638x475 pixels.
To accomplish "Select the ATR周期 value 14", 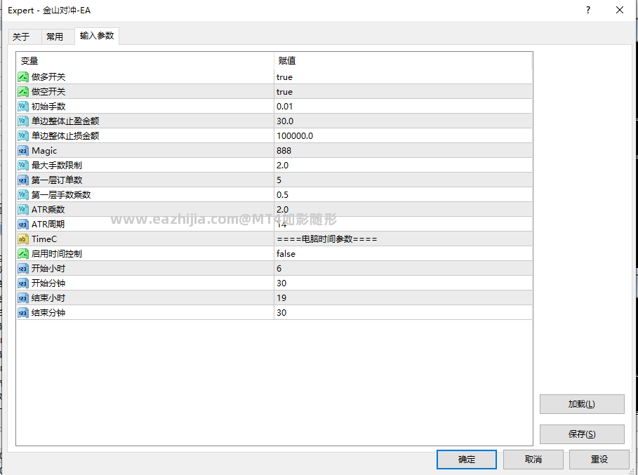I will [x=281, y=224].
